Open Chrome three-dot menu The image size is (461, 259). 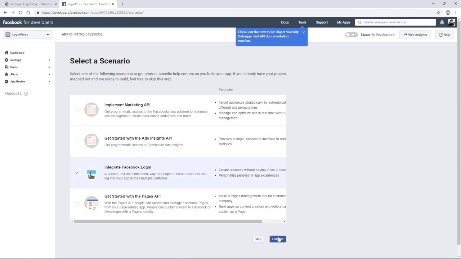click(x=456, y=12)
